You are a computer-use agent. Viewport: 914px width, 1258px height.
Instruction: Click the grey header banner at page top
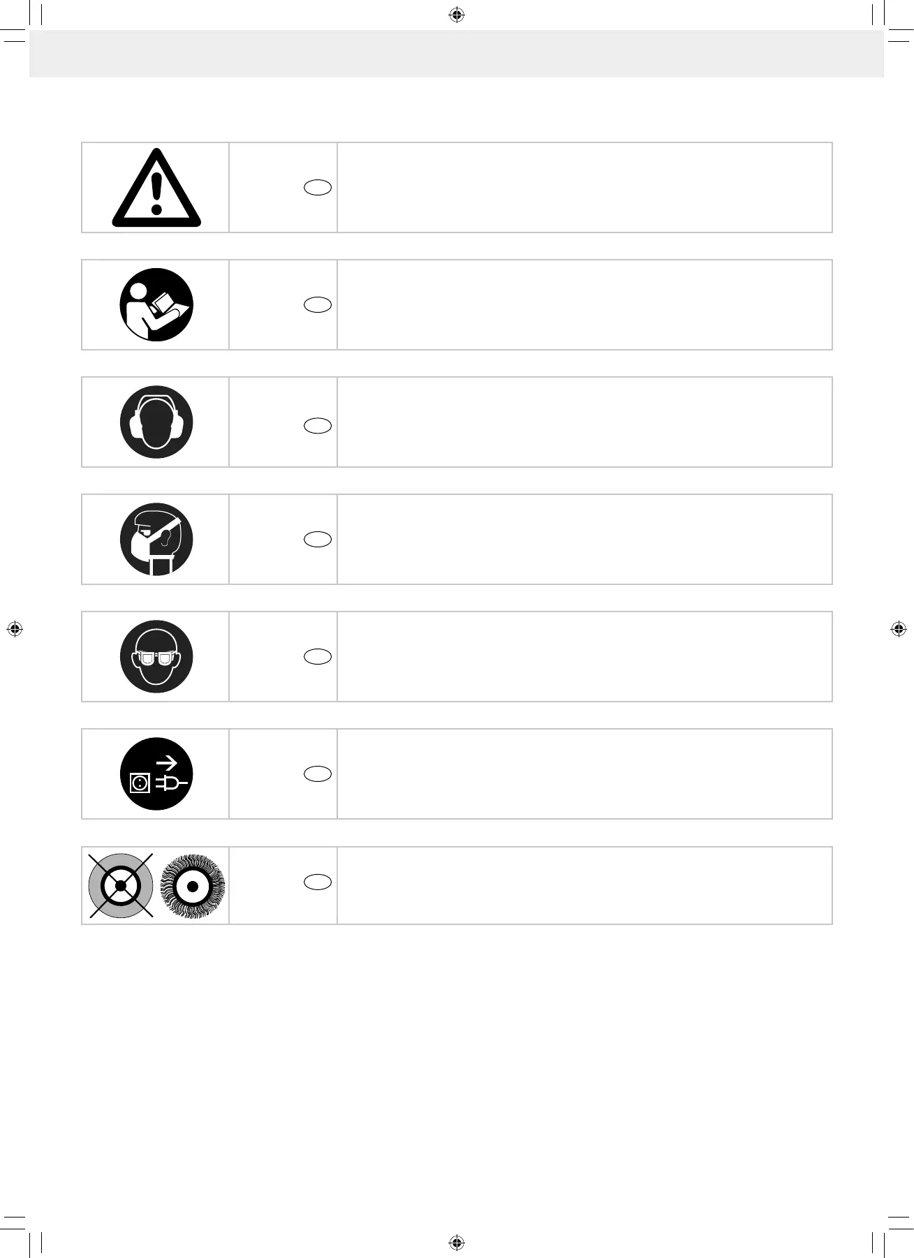(x=457, y=53)
